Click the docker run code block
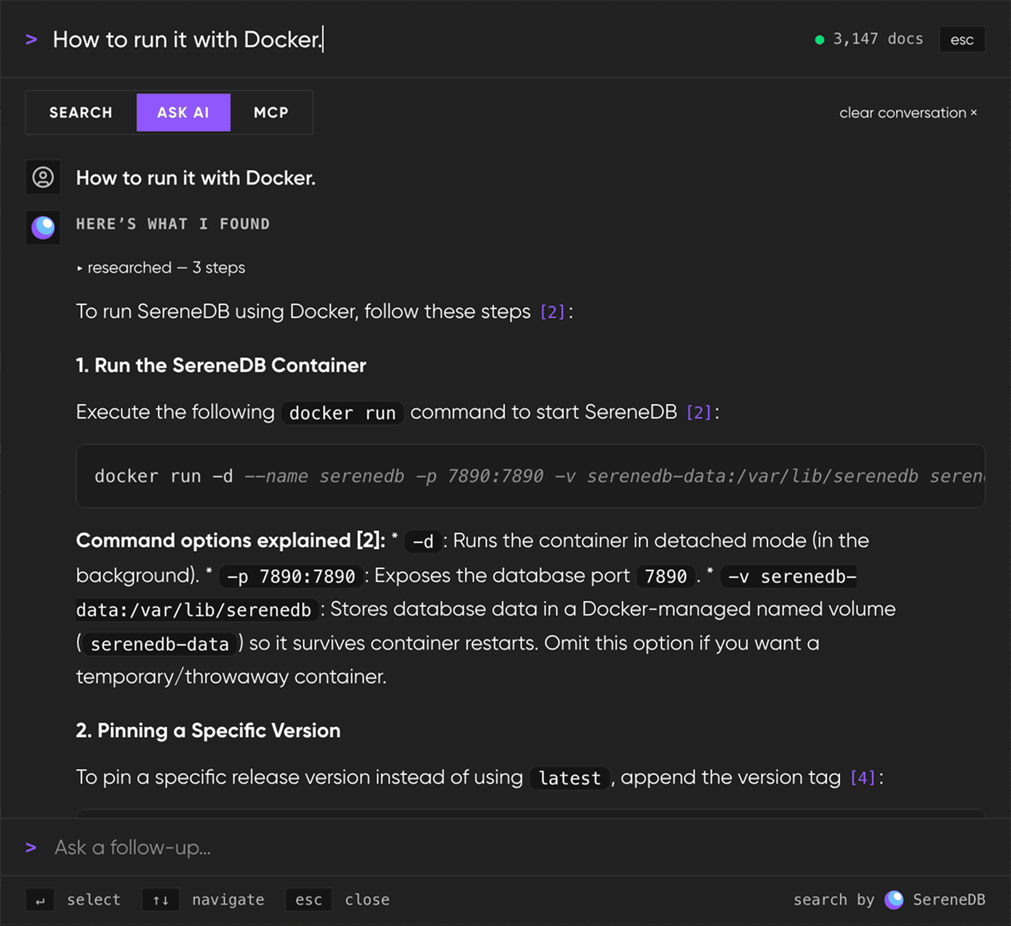 [530, 476]
